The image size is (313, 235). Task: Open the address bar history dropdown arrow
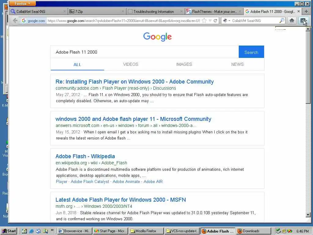click(210, 21)
